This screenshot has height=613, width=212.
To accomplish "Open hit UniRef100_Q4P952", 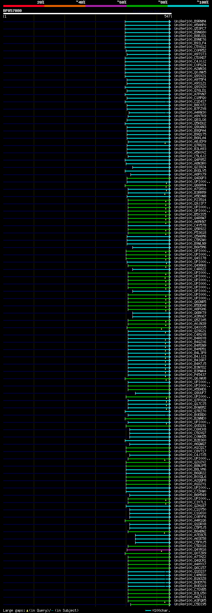I will click(190, 160).
